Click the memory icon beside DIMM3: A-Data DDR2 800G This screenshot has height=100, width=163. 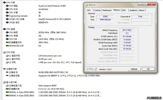[x=7, y=95]
